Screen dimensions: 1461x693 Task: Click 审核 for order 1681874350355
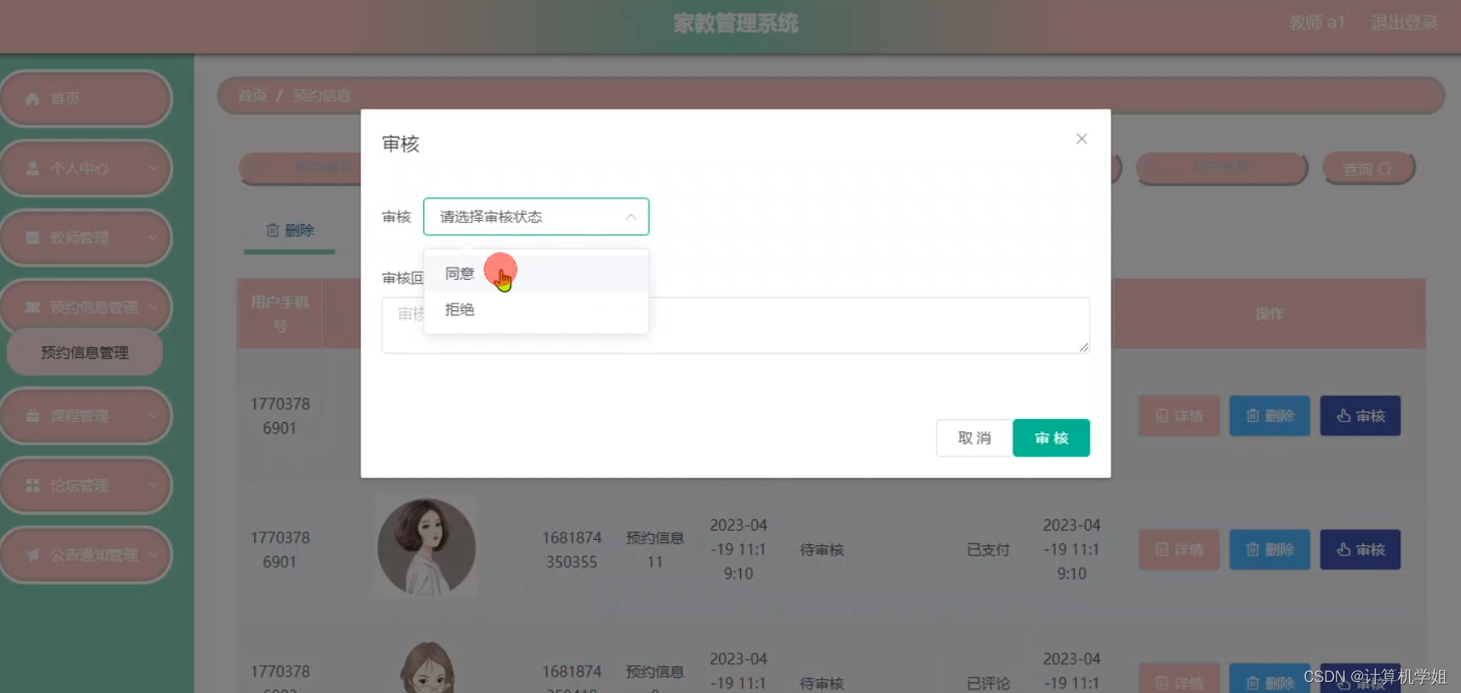tap(1361, 549)
